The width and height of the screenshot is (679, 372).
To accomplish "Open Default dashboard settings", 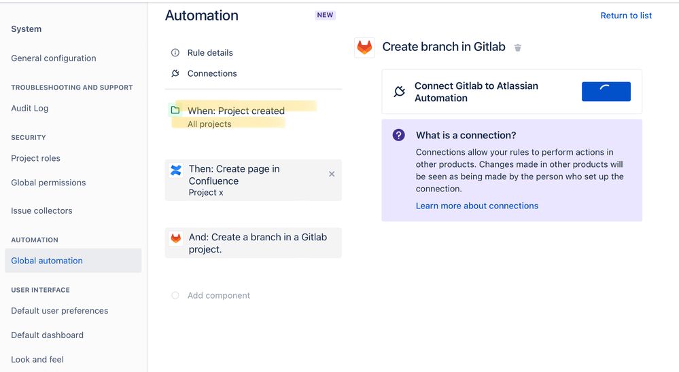I will [x=47, y=335].
